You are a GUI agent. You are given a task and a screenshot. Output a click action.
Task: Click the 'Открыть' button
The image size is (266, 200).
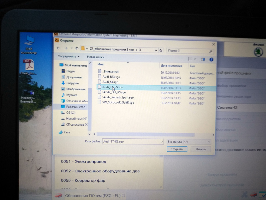click(177, 149)
